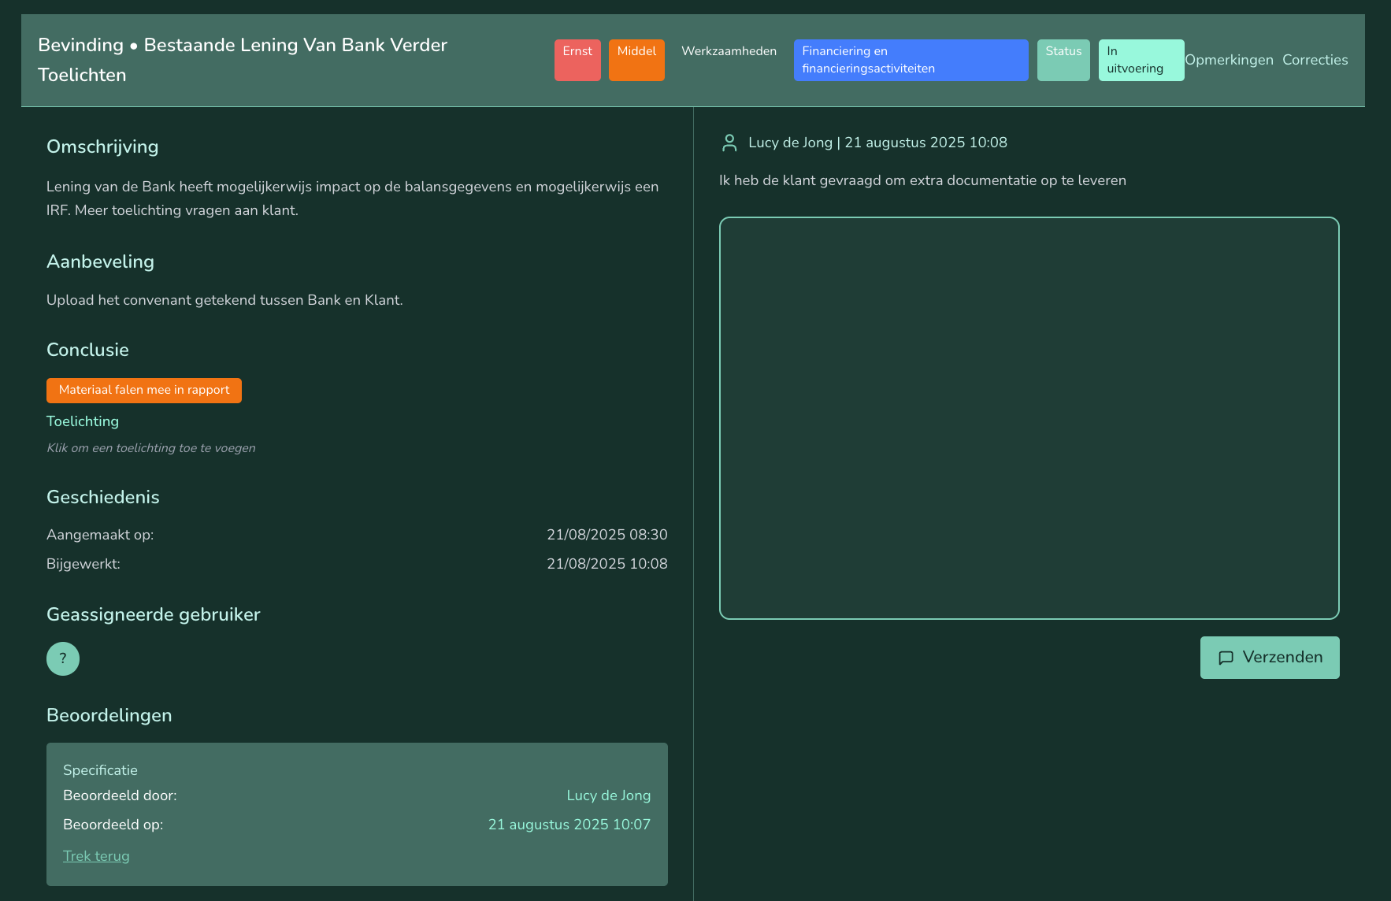Click to add a toelichting
The width and height of the screenshot is (1391, 901).
(x=151, y=448)
